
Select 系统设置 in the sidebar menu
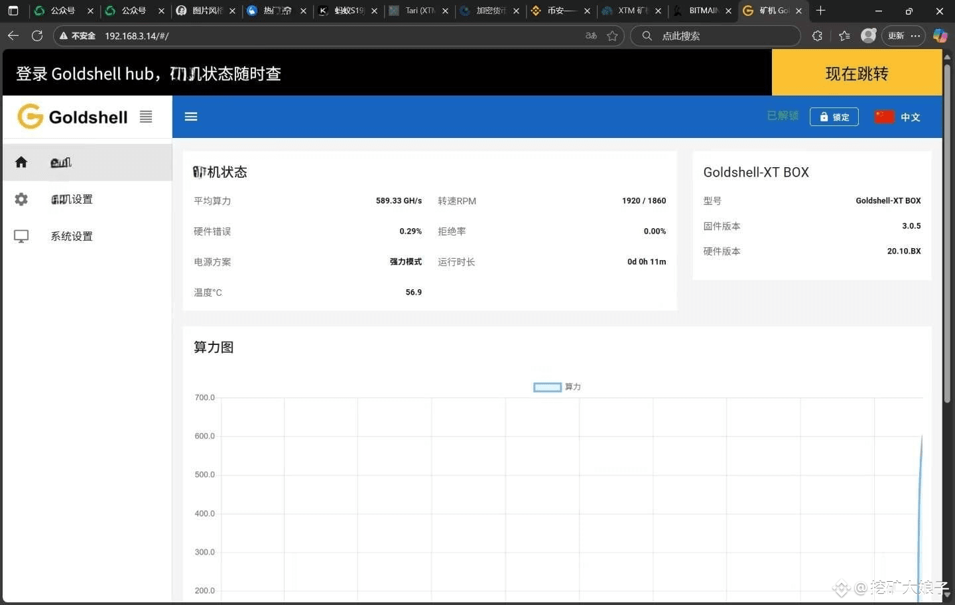(72, 236)
